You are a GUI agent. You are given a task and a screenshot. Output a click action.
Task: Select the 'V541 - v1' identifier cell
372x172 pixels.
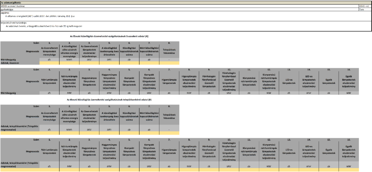click(365, 6)
